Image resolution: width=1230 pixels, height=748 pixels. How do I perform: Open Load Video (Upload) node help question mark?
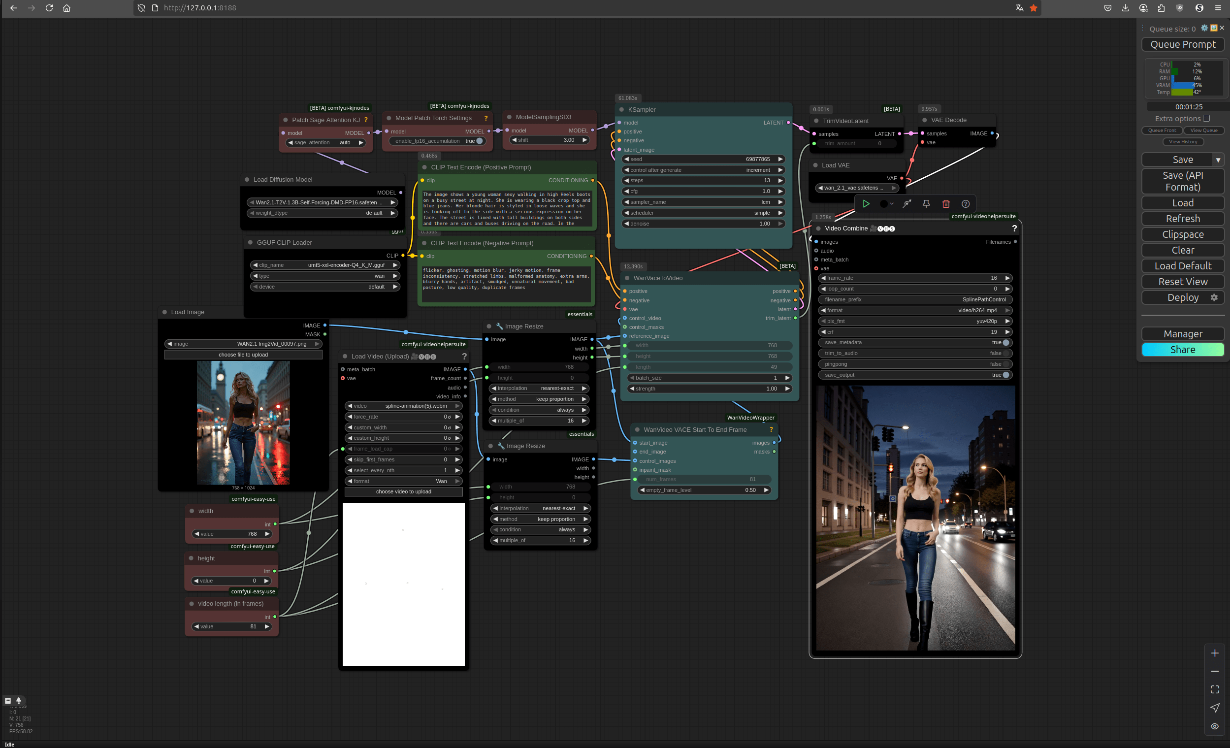(464, 356)
